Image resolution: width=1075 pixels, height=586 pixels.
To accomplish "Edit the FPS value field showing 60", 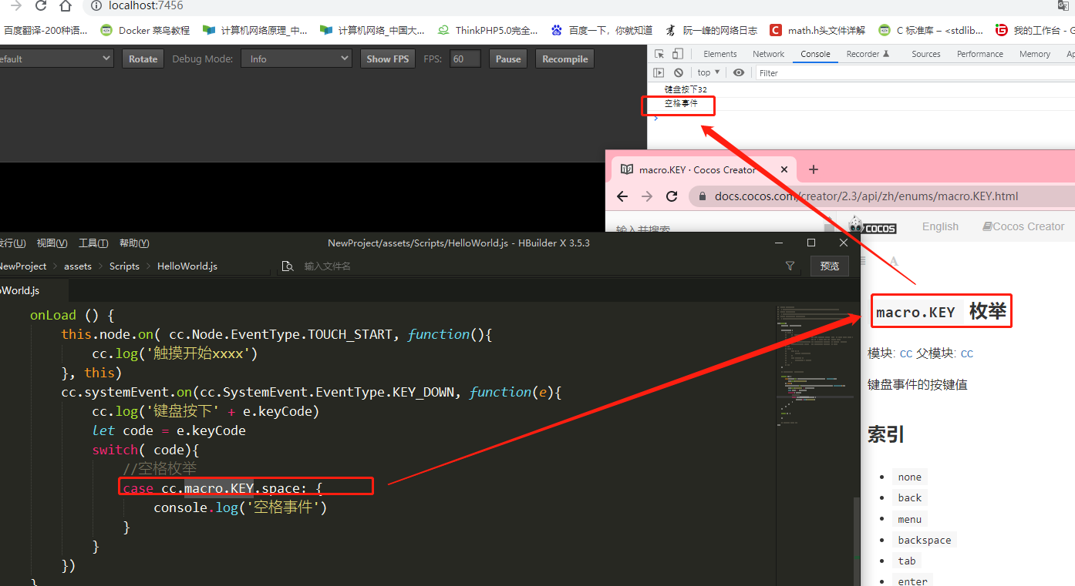I will coord(465,59).
